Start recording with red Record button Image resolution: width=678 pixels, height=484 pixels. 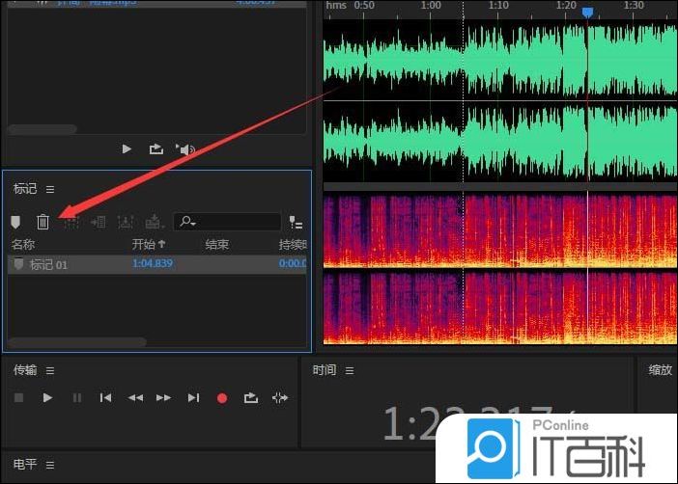point(222,398)
